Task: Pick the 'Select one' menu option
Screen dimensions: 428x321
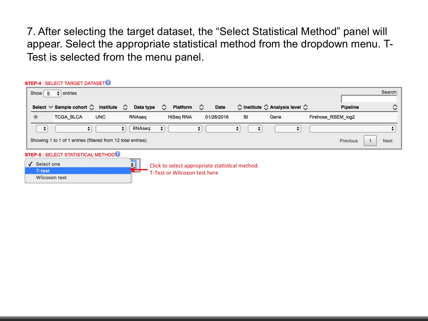Action: 78,164
